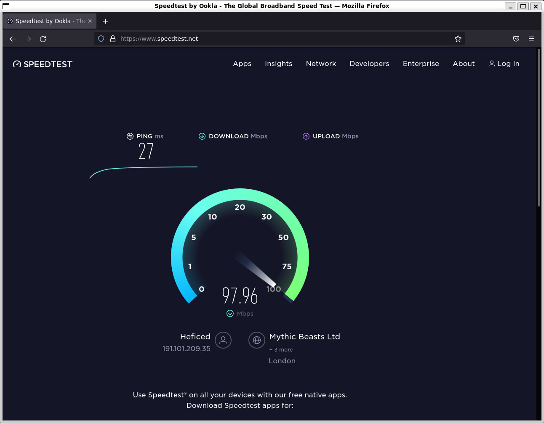Viewport: 544px width, 423px height.
Task: Click the ping value 27
Action: pyautogui.click(x=146, y=151)
